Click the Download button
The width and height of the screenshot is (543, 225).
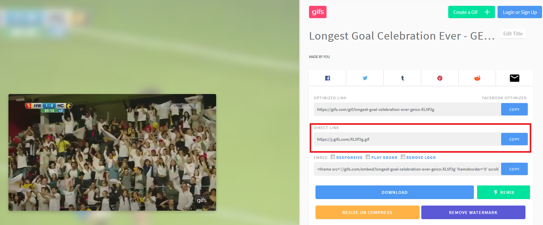[394, 192]
